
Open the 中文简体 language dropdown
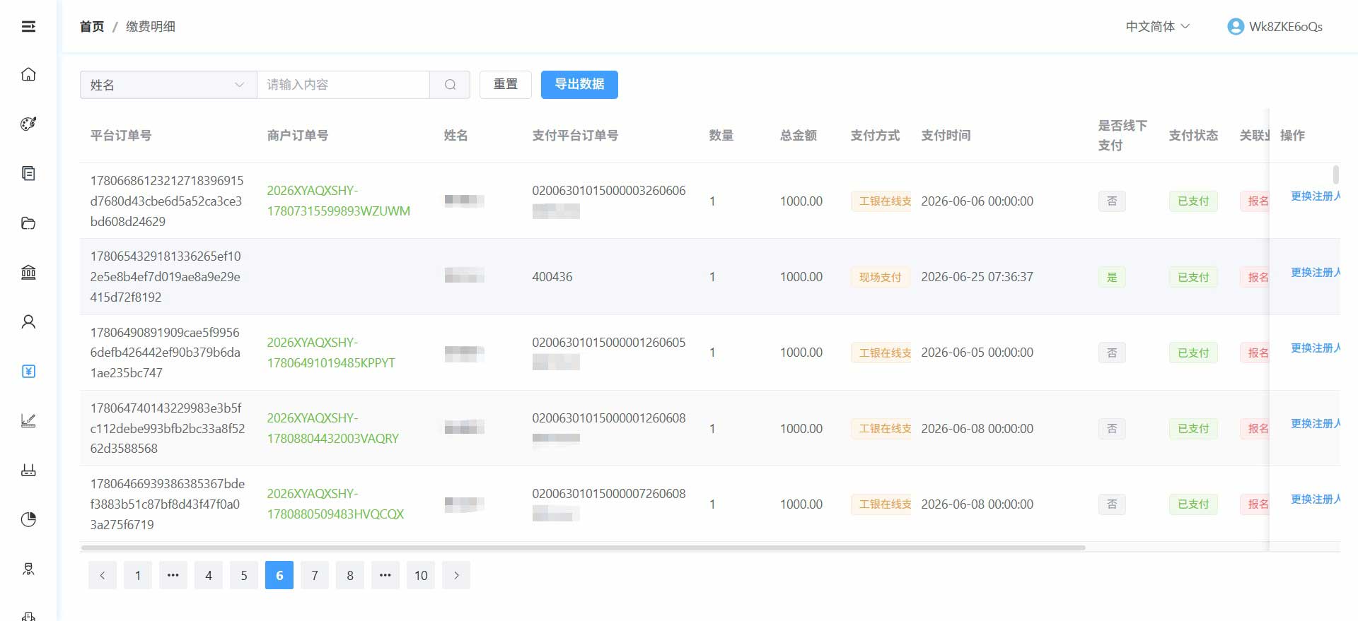1158,27
